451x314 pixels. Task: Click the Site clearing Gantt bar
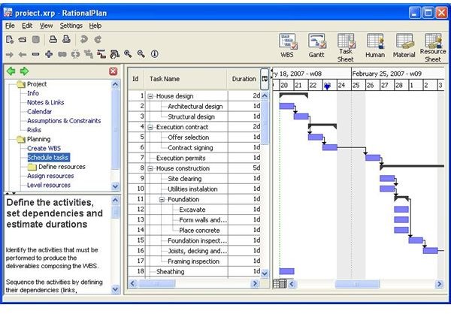(x=387, y=178)
